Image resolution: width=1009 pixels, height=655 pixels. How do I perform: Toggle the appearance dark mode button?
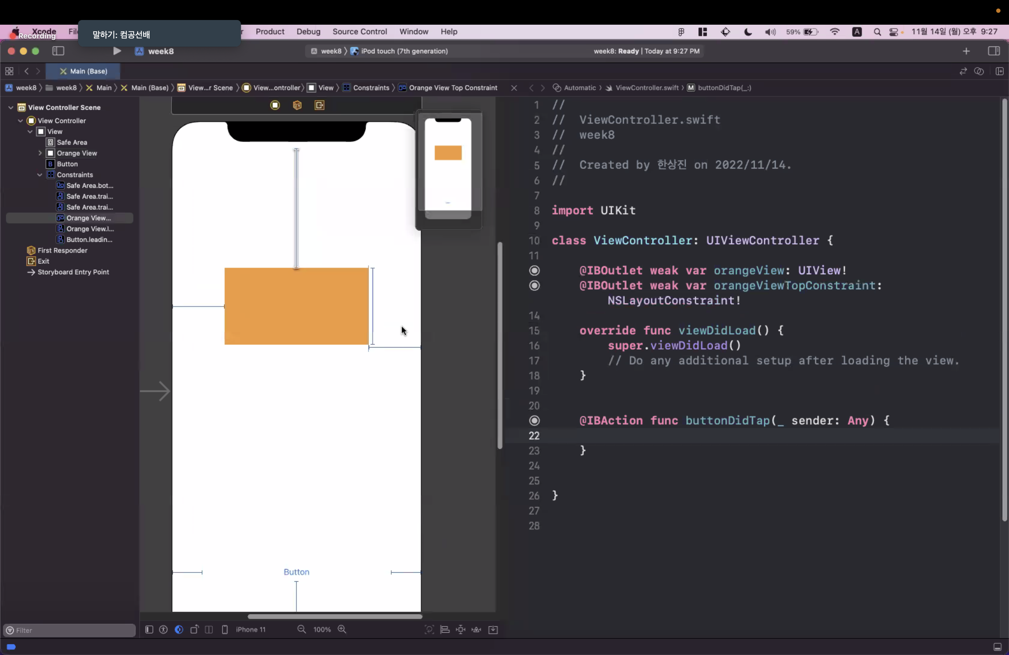[x=179, y=630]
